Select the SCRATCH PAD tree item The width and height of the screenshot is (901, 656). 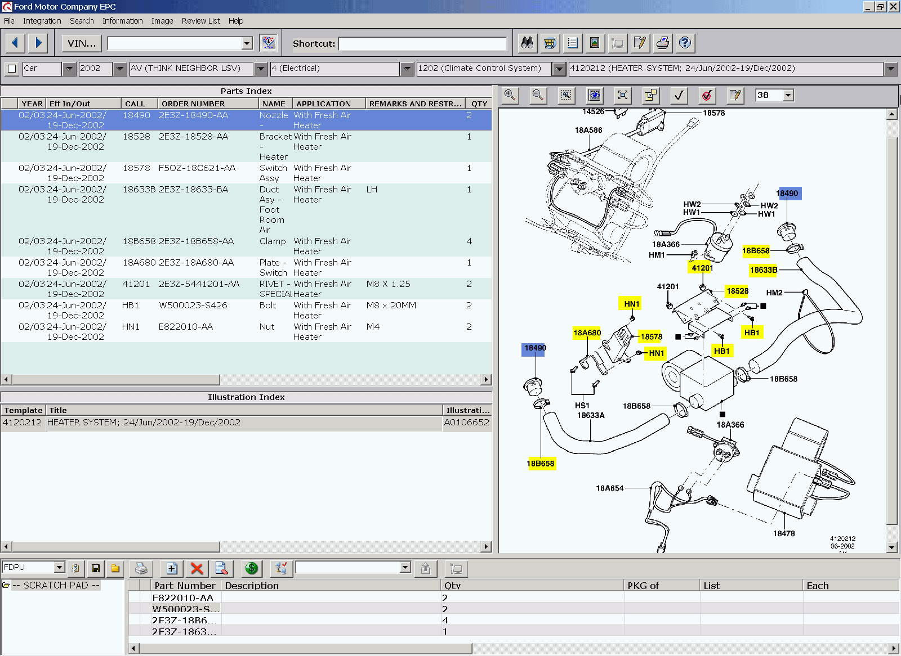pos(56,585)
